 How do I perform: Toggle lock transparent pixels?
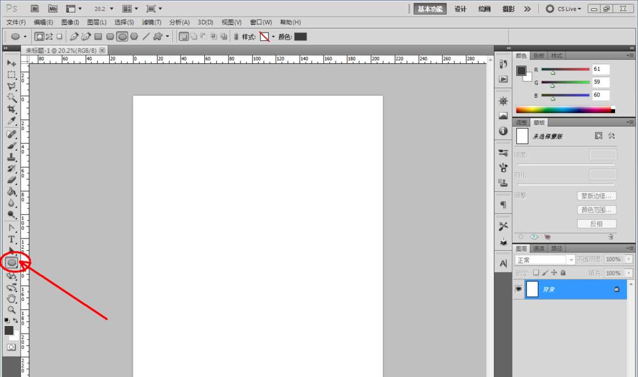[x=537, y=272]
